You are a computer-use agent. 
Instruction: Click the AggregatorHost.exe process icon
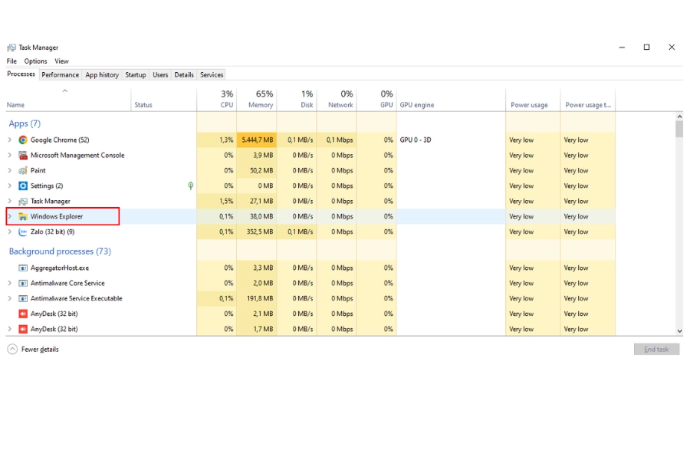tap(23, 268)
